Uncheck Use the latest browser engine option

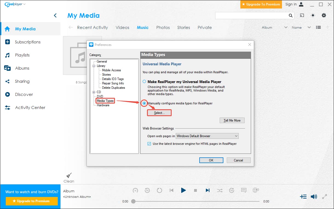[x=149, y=143]
